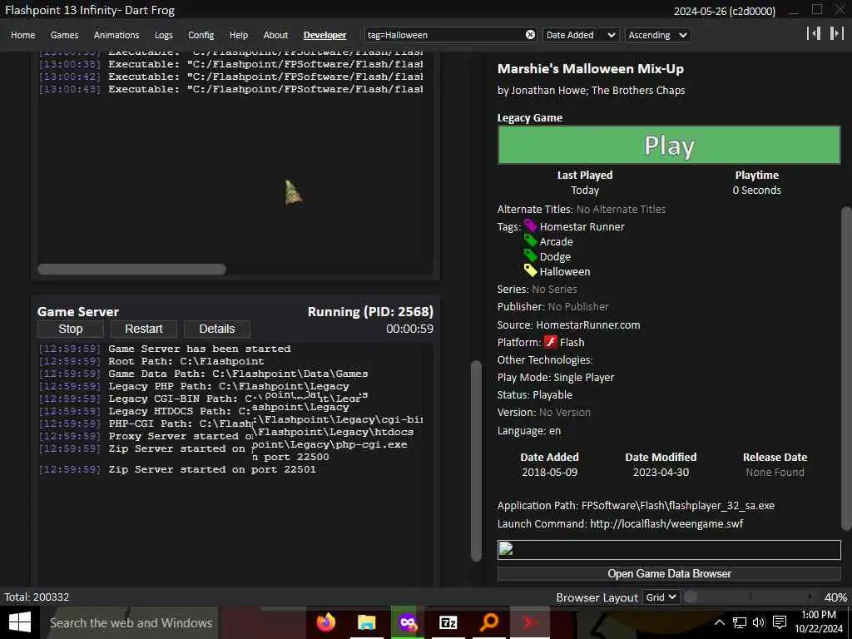
Task: Click the Application Path flashplayer_32_sa.exe text
Action: 678,505
